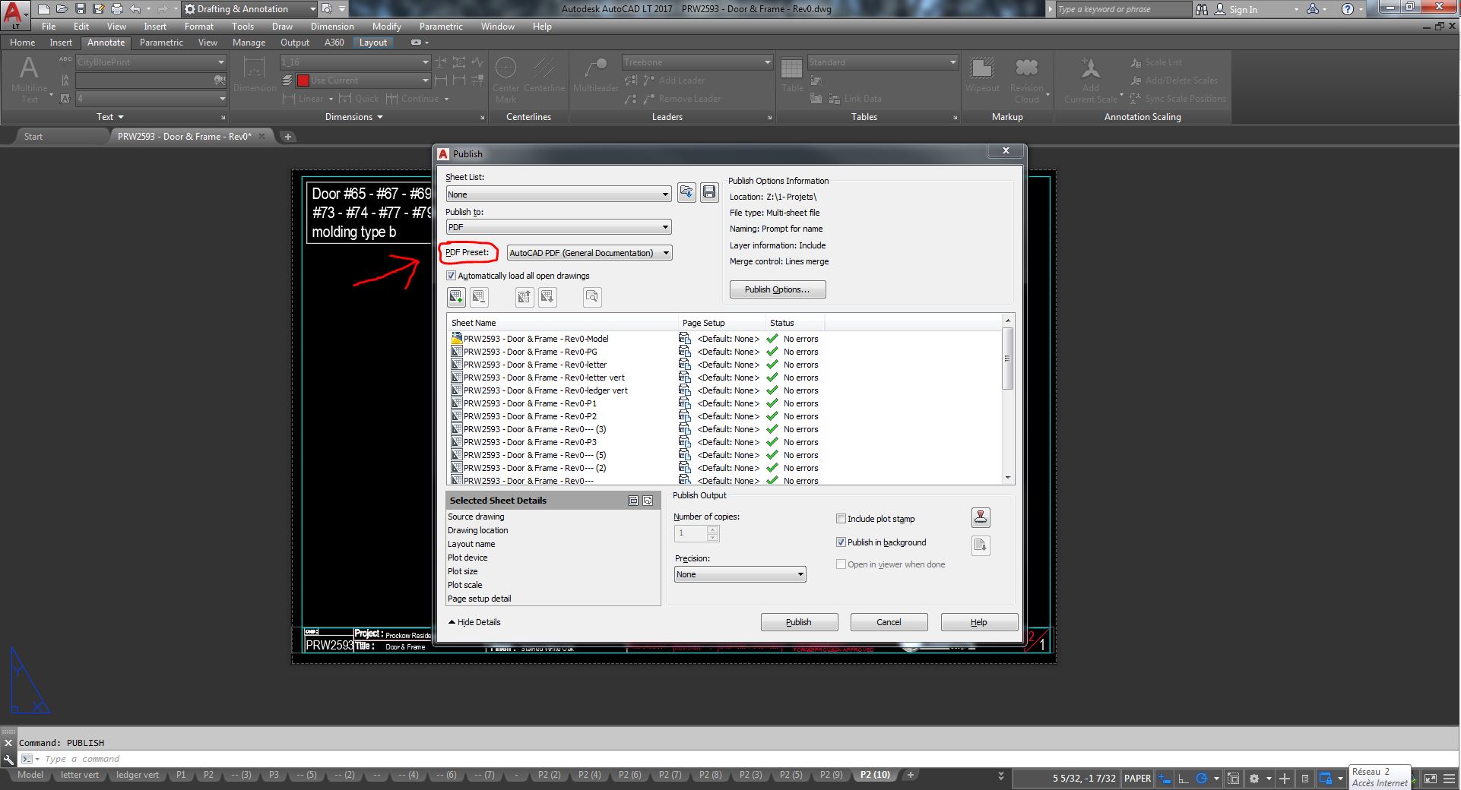Click the red dimension color swatch

pyautogui.click(x=303, y=80)
